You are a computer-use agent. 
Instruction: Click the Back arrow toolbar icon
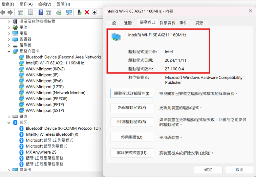(x=3, y=12)
